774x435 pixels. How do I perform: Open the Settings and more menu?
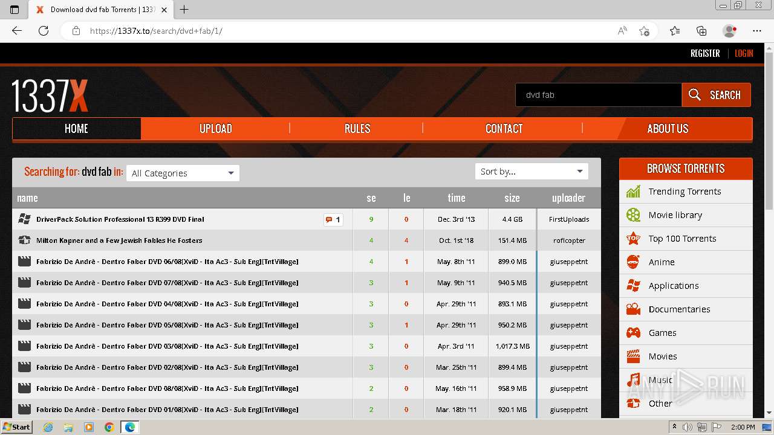(757, 31)
